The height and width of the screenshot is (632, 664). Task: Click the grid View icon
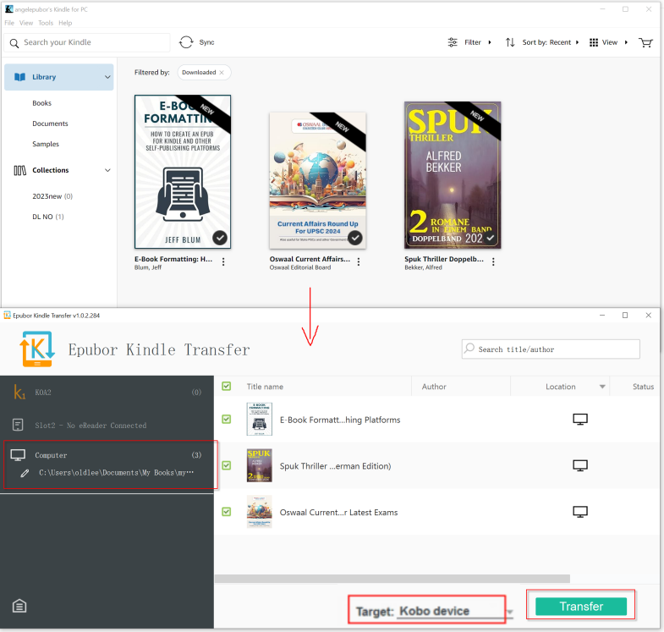coord(594,42)
